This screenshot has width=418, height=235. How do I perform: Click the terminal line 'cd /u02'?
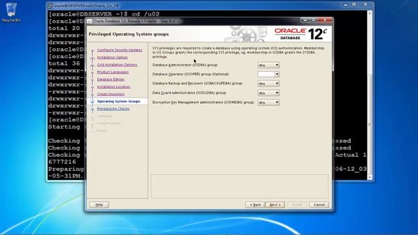coord(146,14)
